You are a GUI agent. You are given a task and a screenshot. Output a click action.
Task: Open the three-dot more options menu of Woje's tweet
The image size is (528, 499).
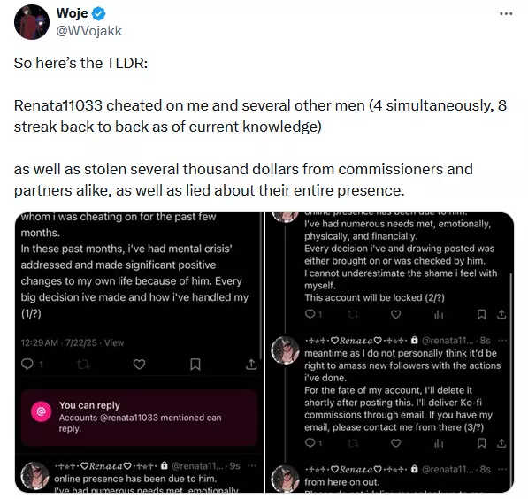point(506,14)
